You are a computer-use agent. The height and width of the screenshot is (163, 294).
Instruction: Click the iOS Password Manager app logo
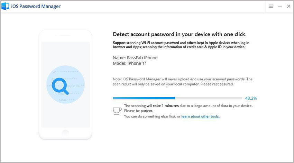6,6
